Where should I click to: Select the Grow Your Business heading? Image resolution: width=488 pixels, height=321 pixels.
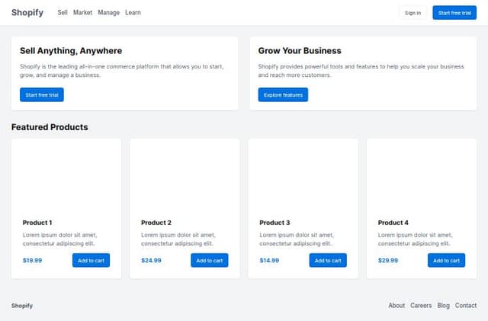coord(300,51)
